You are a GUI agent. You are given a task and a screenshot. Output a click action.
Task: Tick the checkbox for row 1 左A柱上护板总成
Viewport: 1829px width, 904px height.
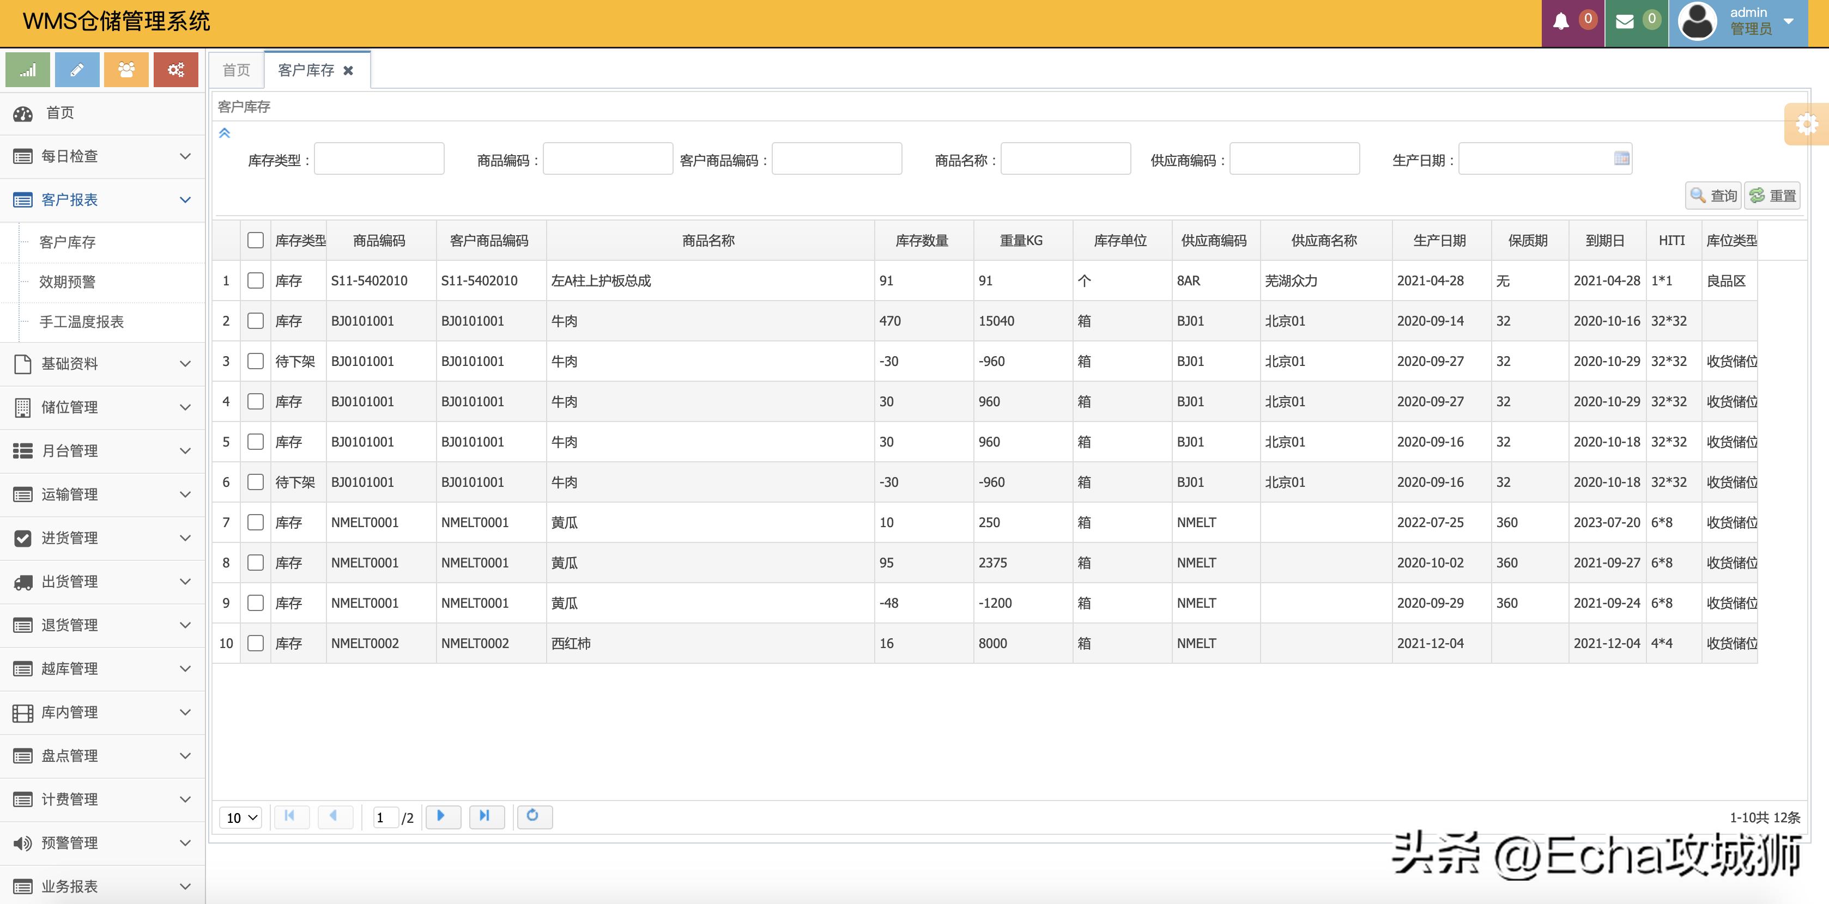pos(256,280)
